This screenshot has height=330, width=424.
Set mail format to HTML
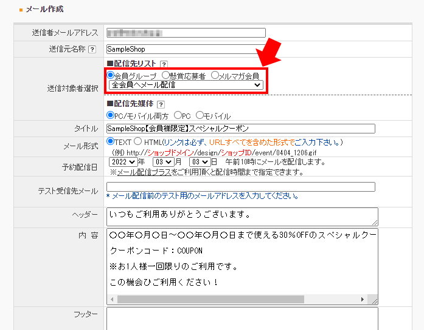137,141
